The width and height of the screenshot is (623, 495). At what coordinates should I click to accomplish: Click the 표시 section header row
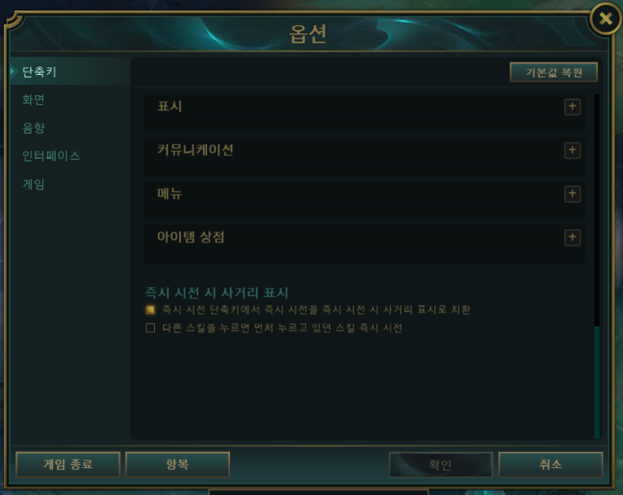(364, 113)
